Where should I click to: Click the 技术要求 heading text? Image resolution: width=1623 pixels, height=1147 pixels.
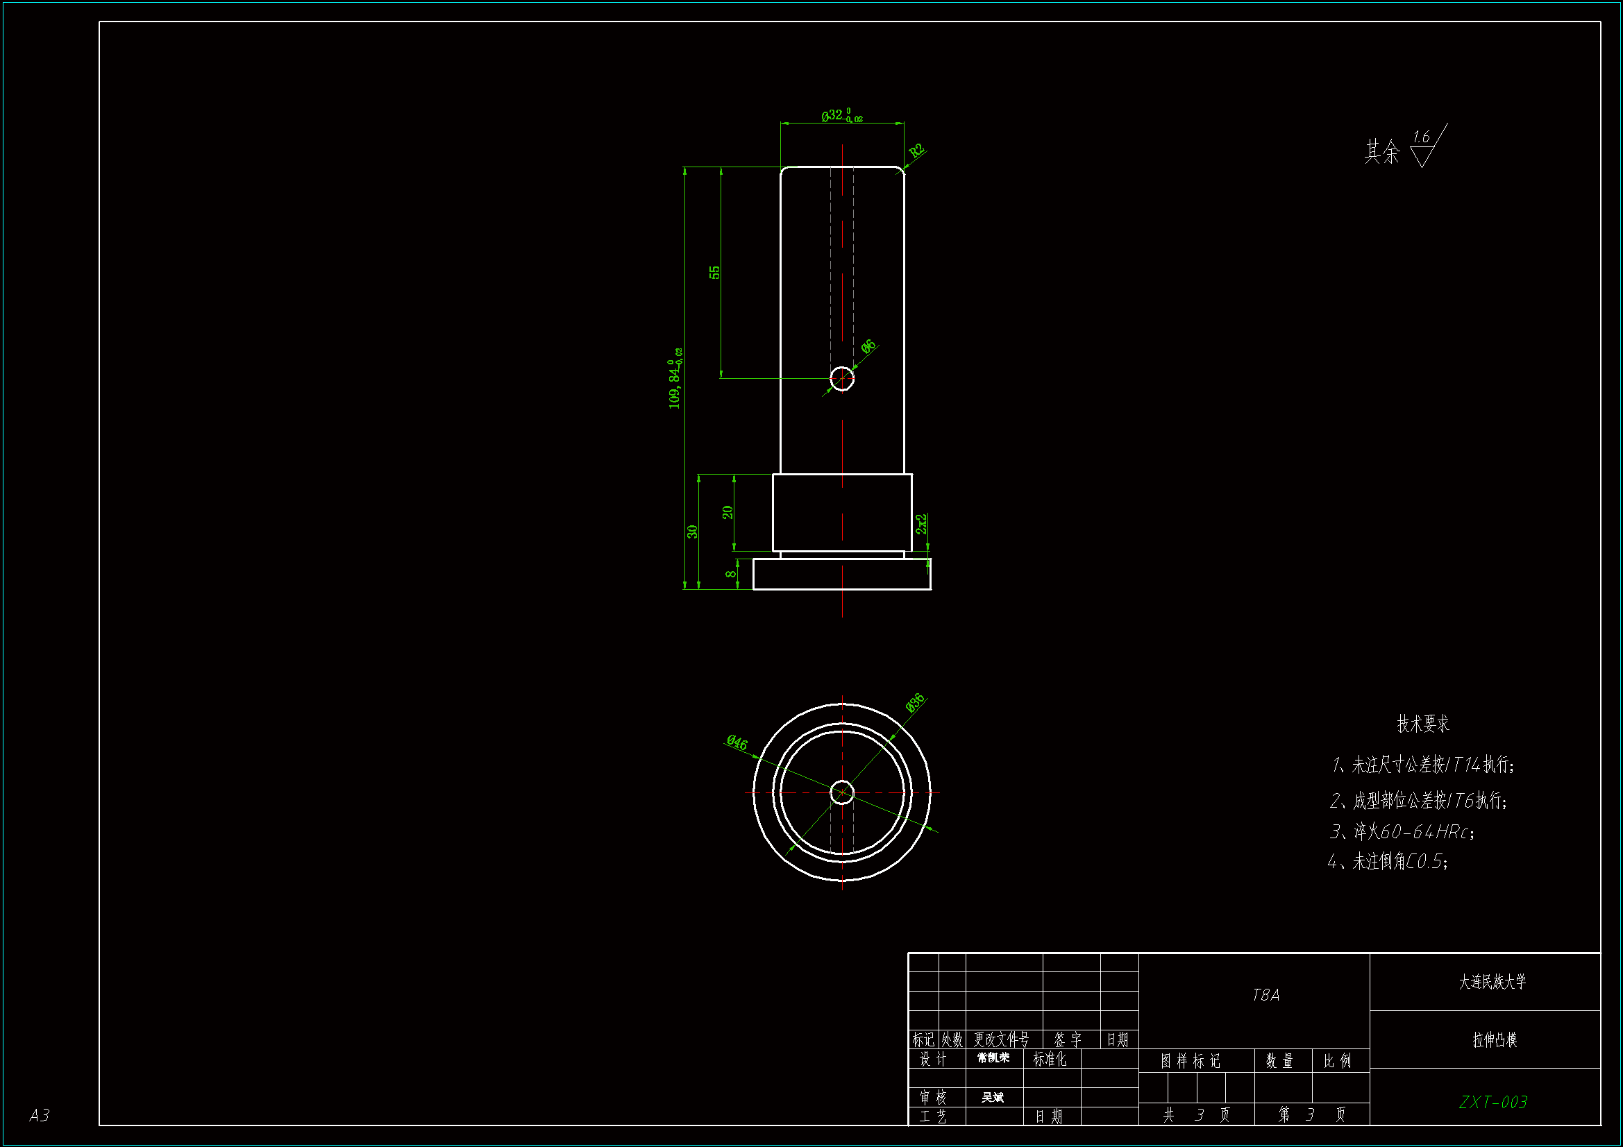pos(1422,724)
